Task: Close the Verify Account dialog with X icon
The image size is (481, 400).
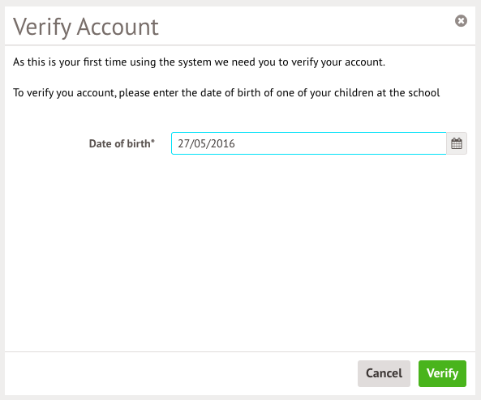Action: [x=461, y=21]
